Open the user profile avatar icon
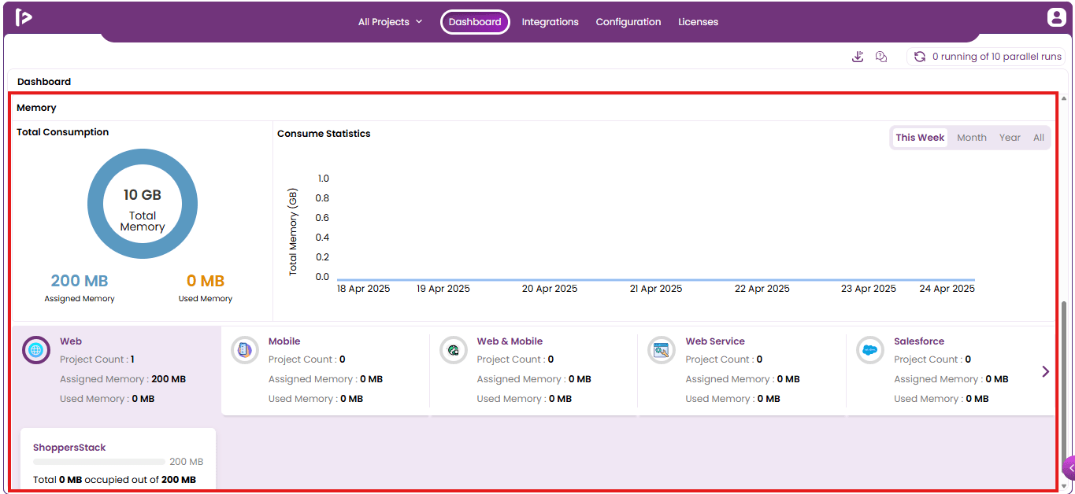 1056,17
